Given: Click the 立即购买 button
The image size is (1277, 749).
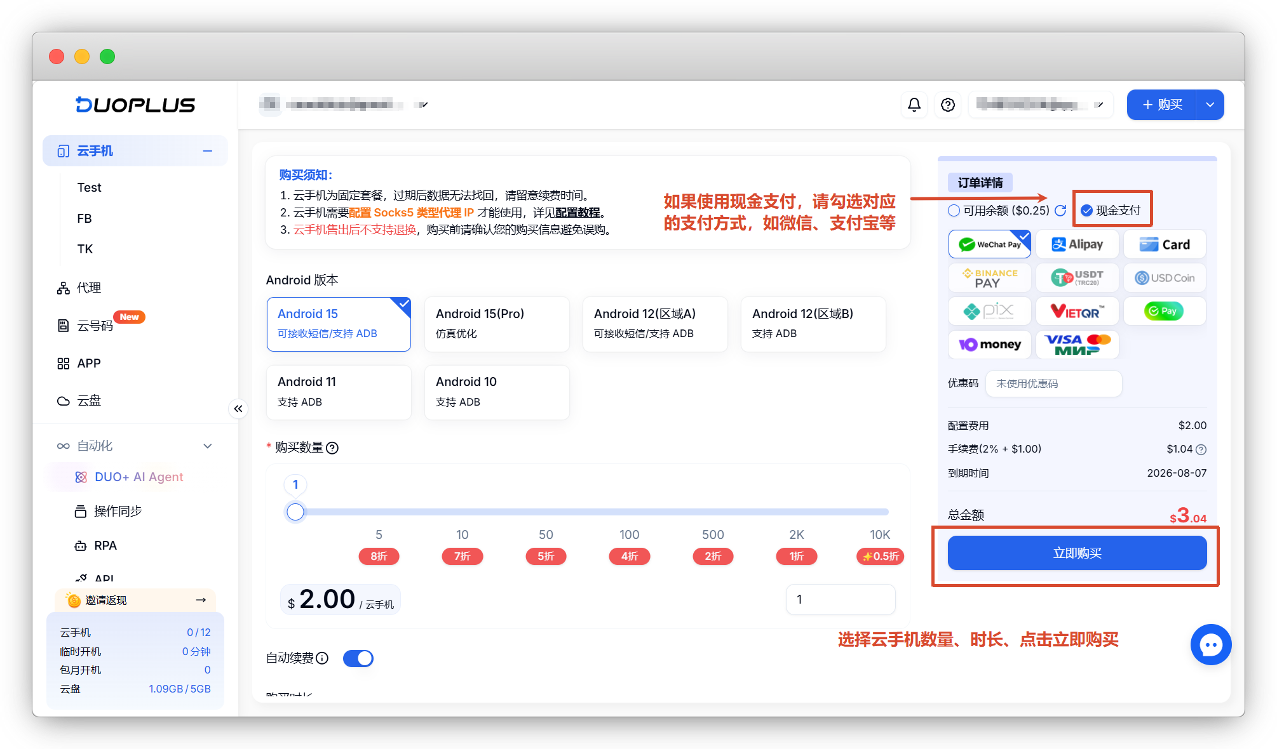Looking at the screenshot, I should (x=1078, y=553).
